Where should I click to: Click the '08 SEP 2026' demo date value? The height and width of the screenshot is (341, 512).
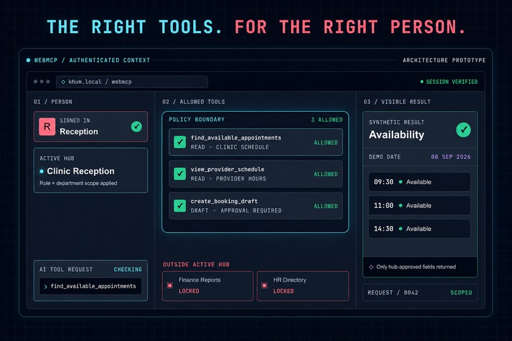click(450, 157)
